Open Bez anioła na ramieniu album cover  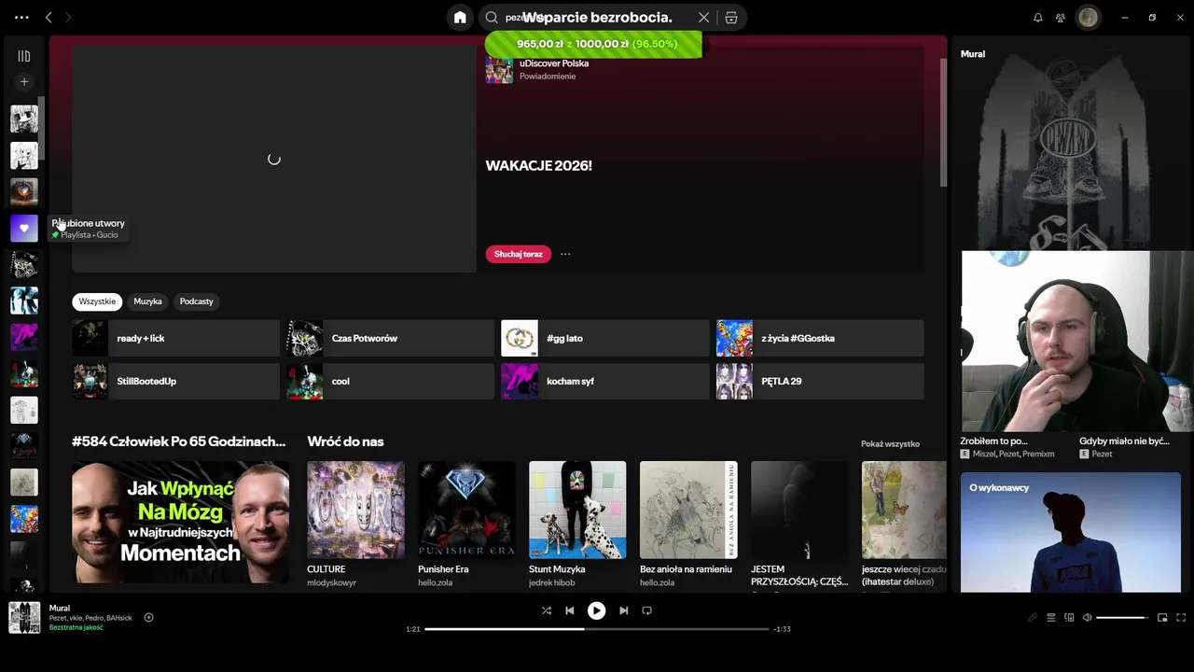(x=688, y=510)
